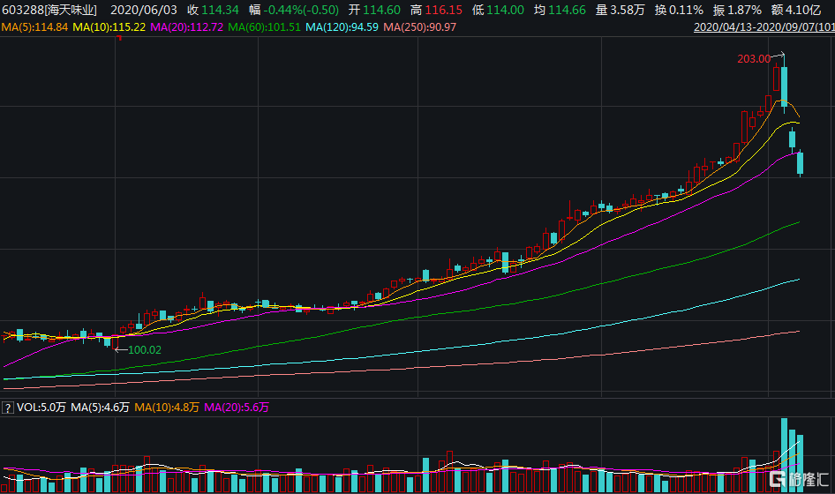Select the opening price 开 114.60
Image resolution: width=835 pixels, height=494 pixels.
(x=374, y=10)
